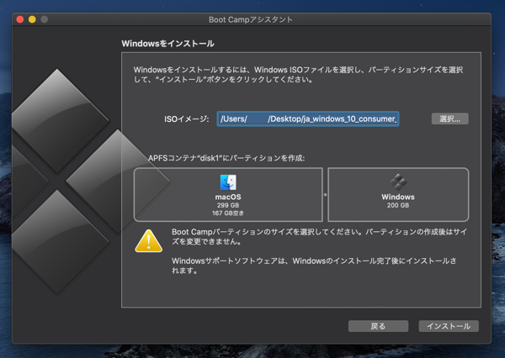Click the Finder icon in macOS partition
This screenshot has height=358, width=505.
click(x=228, y=182)
